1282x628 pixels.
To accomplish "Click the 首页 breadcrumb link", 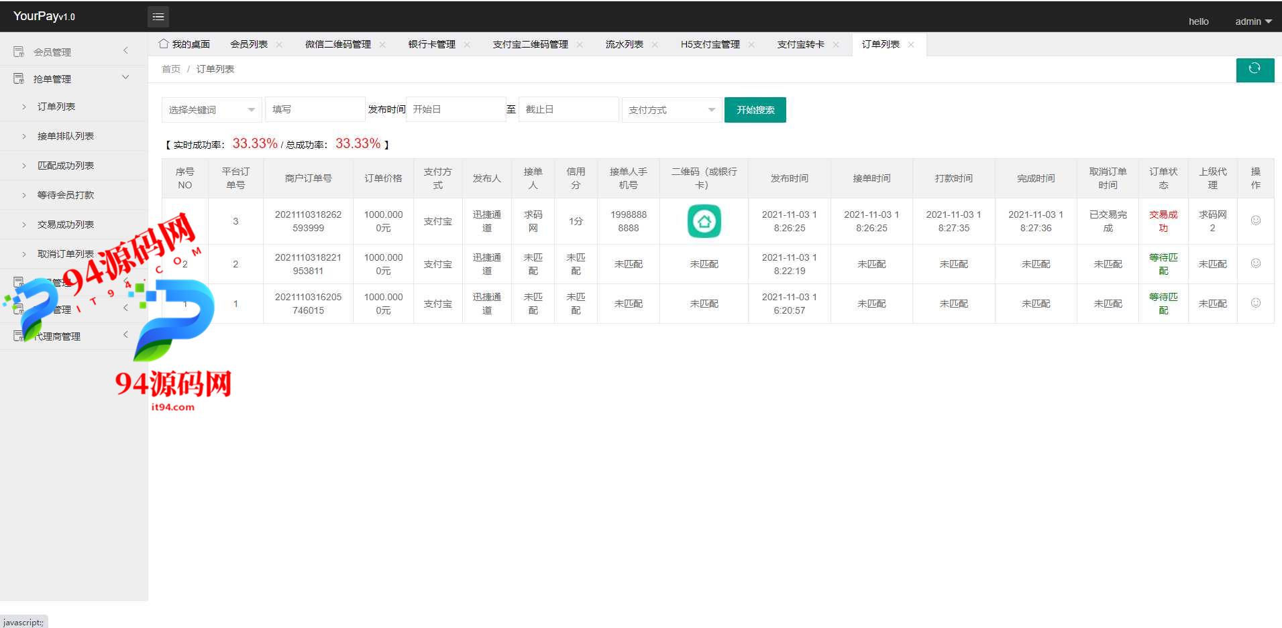I will (171, 69).
